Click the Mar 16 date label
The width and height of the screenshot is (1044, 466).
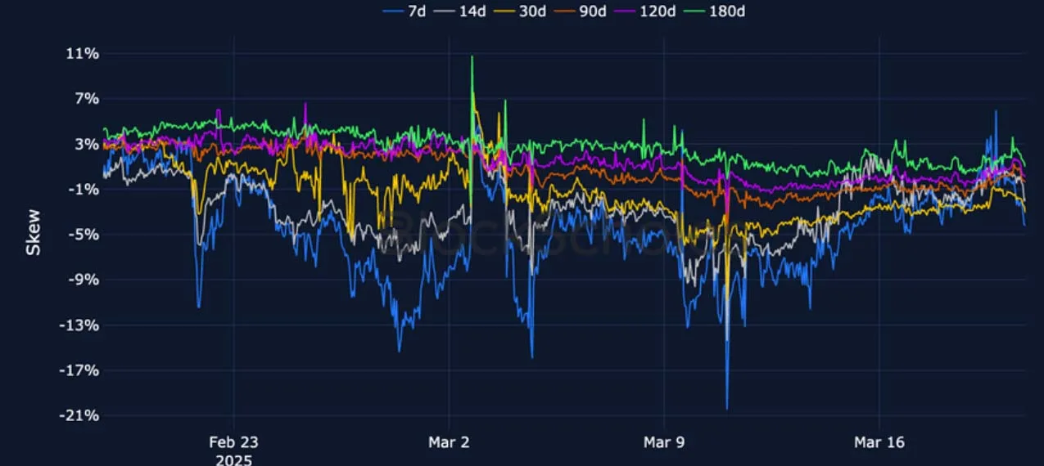[879, 443]
